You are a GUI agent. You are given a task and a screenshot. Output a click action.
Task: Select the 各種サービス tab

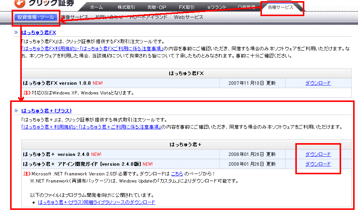click(280, 7)
